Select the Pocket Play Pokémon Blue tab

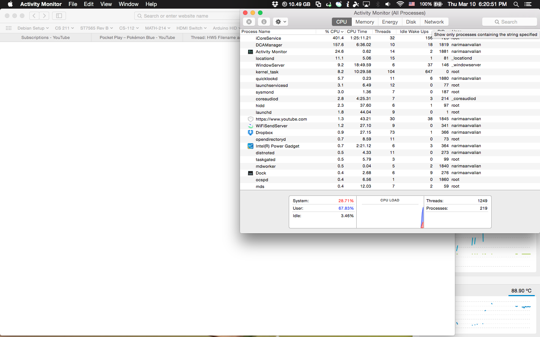click(136, 37)
